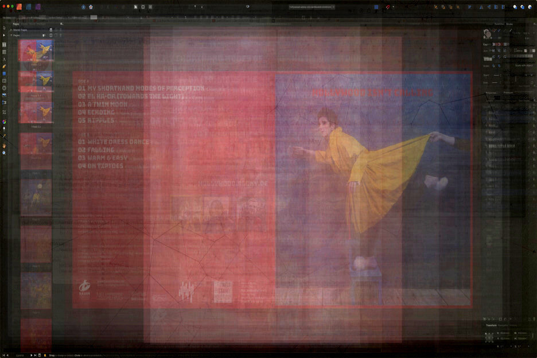The width and height of the screenshot is (537, 358).
Task: Select the third spread thumbnail in the Pages panel
Action: [x=36, y=112]
